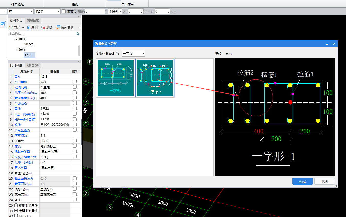Click 混凝土强度等级 value (C30)
The height and width of the screenshot is (217, 346).
pyautogui.click(x=55, y=157)
